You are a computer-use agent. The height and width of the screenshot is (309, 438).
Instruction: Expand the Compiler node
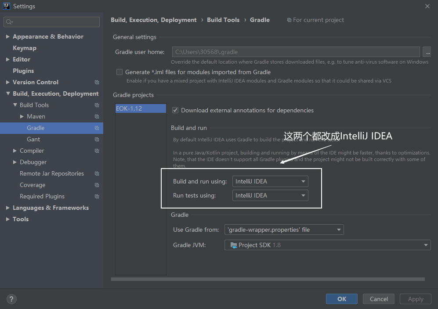coord(15,151)
